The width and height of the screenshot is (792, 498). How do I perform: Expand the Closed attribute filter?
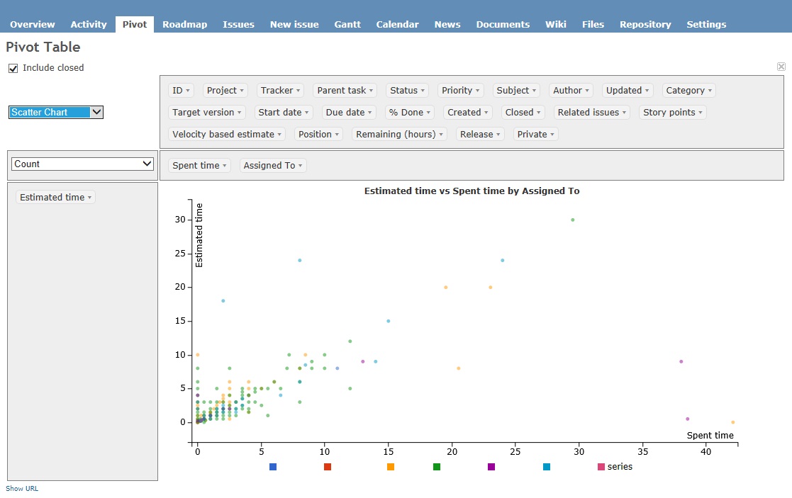point(523,113)
